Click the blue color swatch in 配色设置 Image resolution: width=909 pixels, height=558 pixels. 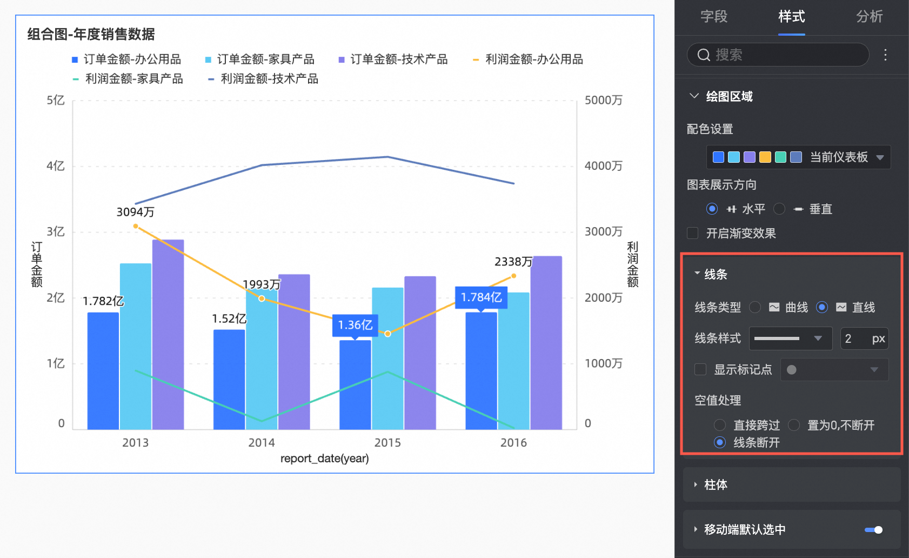tap(719, 157)
